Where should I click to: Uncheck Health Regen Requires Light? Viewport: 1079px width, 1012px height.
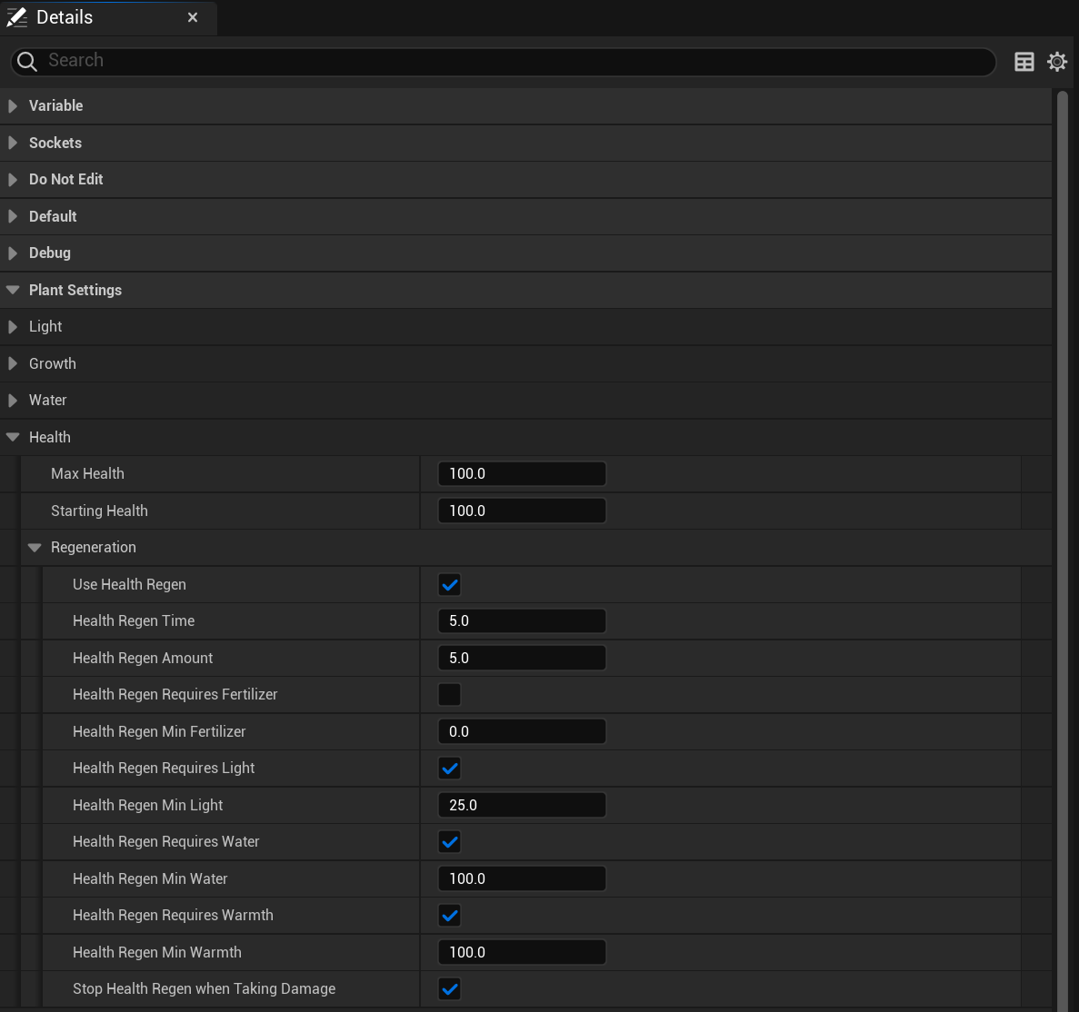coord(449,769)
